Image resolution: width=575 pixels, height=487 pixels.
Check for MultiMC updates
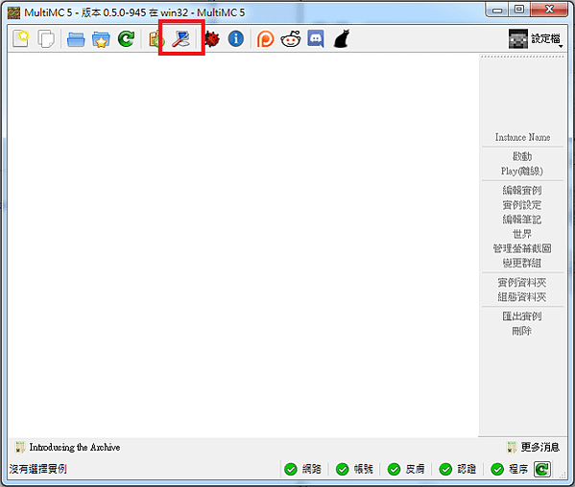tap(126, 38)
